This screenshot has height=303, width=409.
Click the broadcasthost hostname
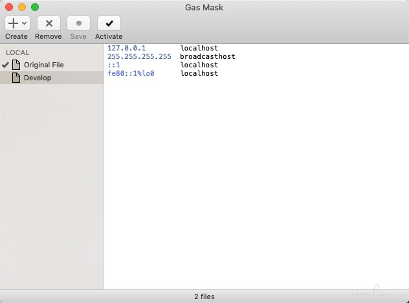click(208, 56)
